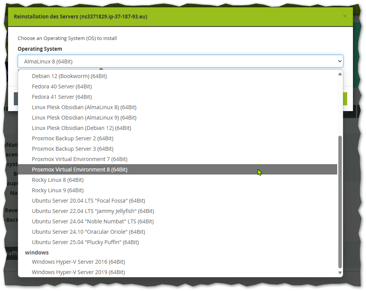Select Rocky Linux 8 (64Bit)

[x=58, y=180]
